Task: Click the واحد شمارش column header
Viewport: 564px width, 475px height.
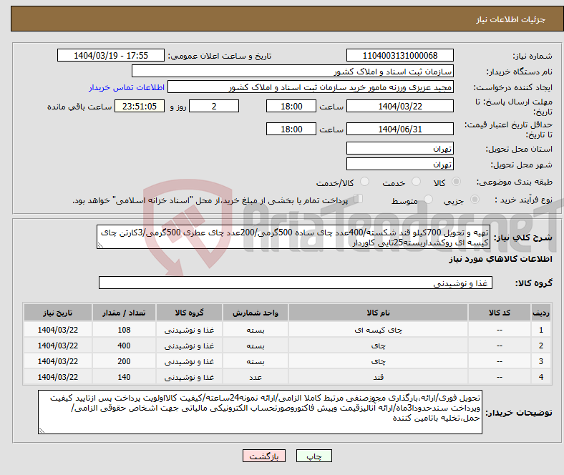Action: click(256, 313)
